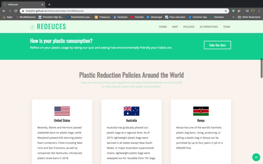Open the green shield extension icon
263x164 pixels.
233,11
